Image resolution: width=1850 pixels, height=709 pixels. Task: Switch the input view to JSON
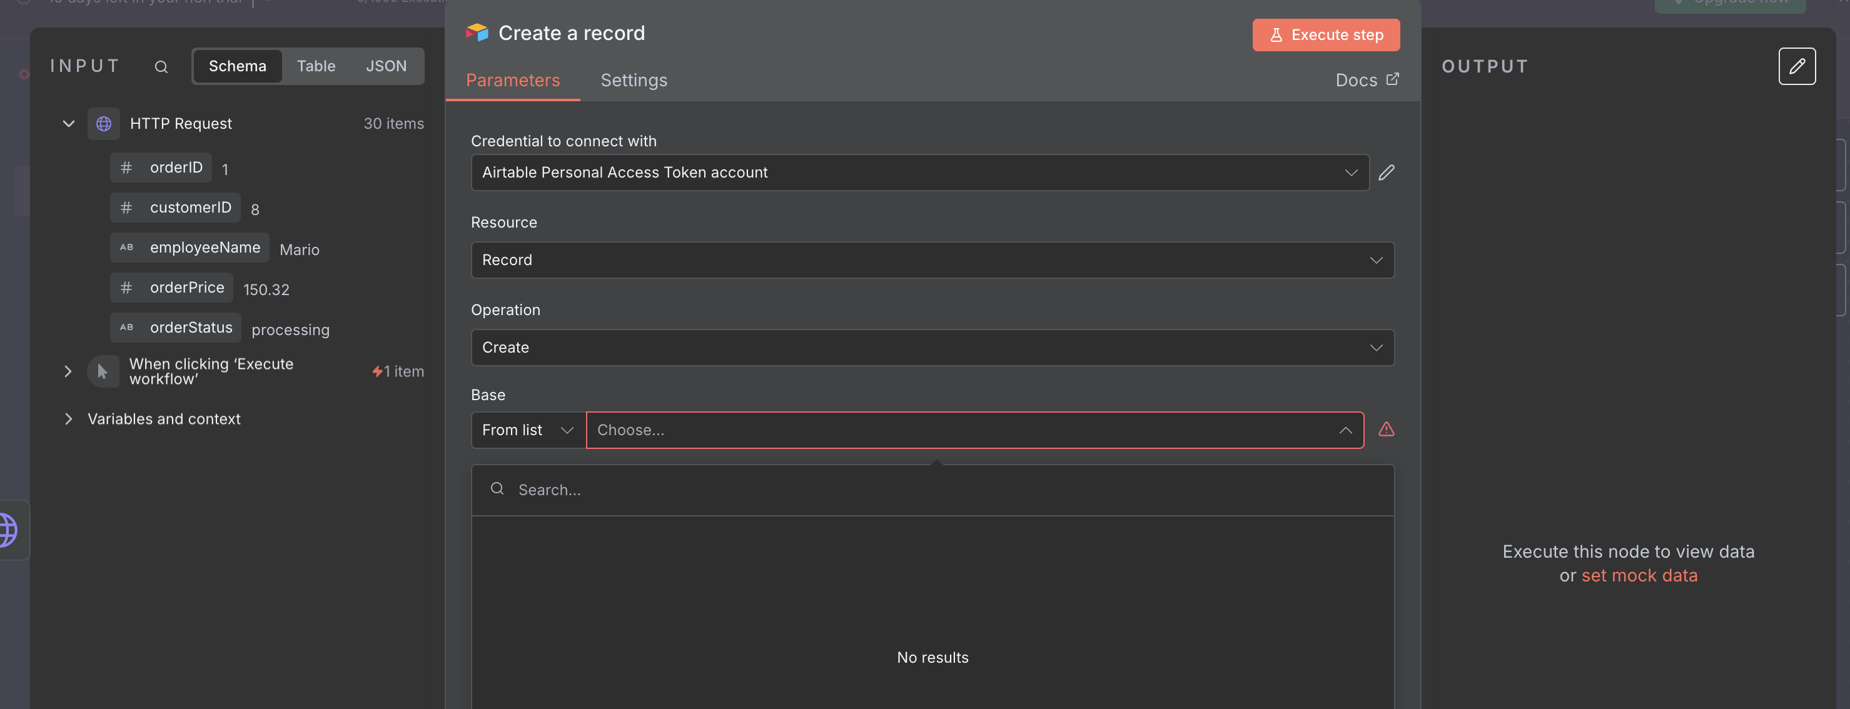[386, 66]
